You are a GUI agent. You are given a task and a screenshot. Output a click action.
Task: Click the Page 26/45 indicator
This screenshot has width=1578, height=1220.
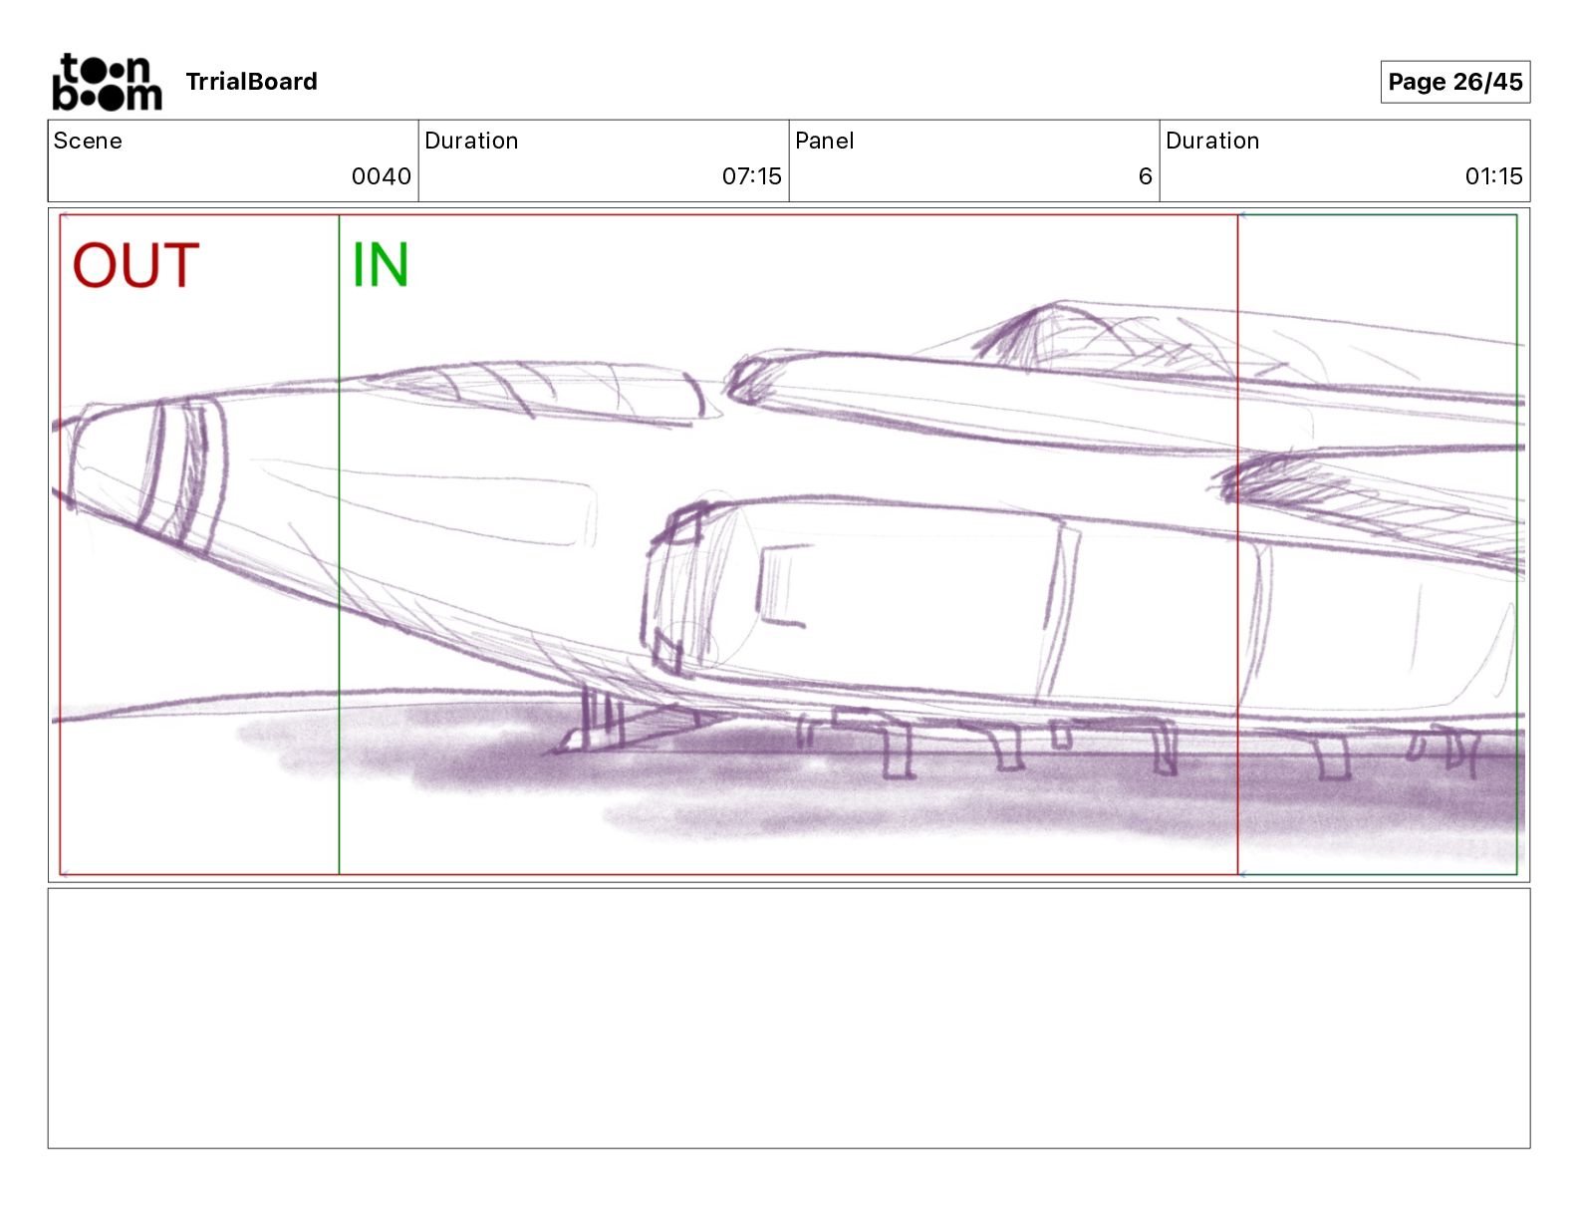(1454, 82)
